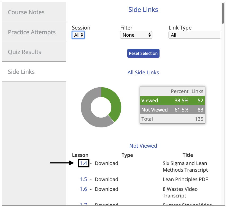Viewport: 227px width, 208px height.
Task: Click the Session dropdown stepper arrows
Action: coord(81,35)
